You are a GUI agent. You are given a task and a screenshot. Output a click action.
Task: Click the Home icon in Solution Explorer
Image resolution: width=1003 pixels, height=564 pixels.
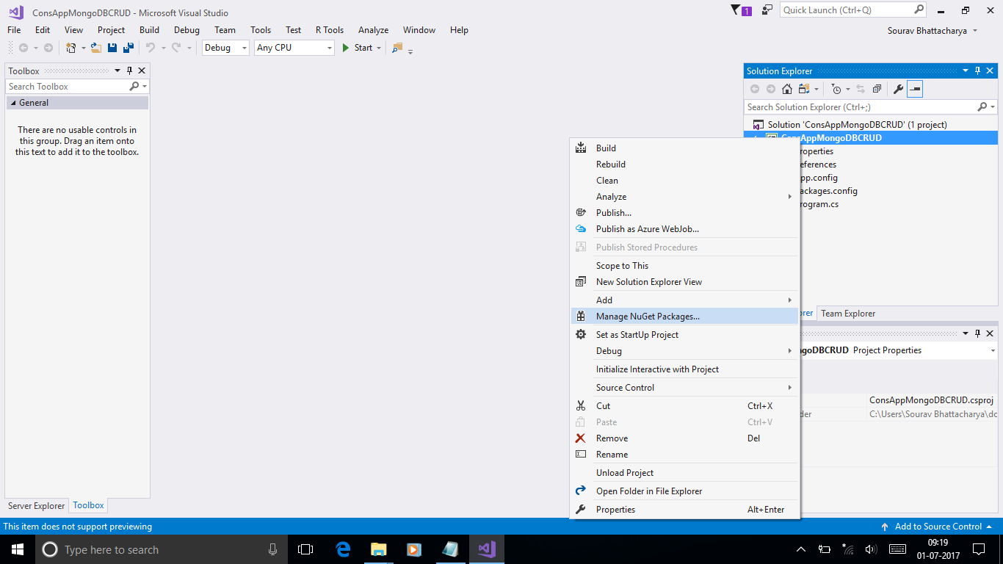click(x=787, y=89)
